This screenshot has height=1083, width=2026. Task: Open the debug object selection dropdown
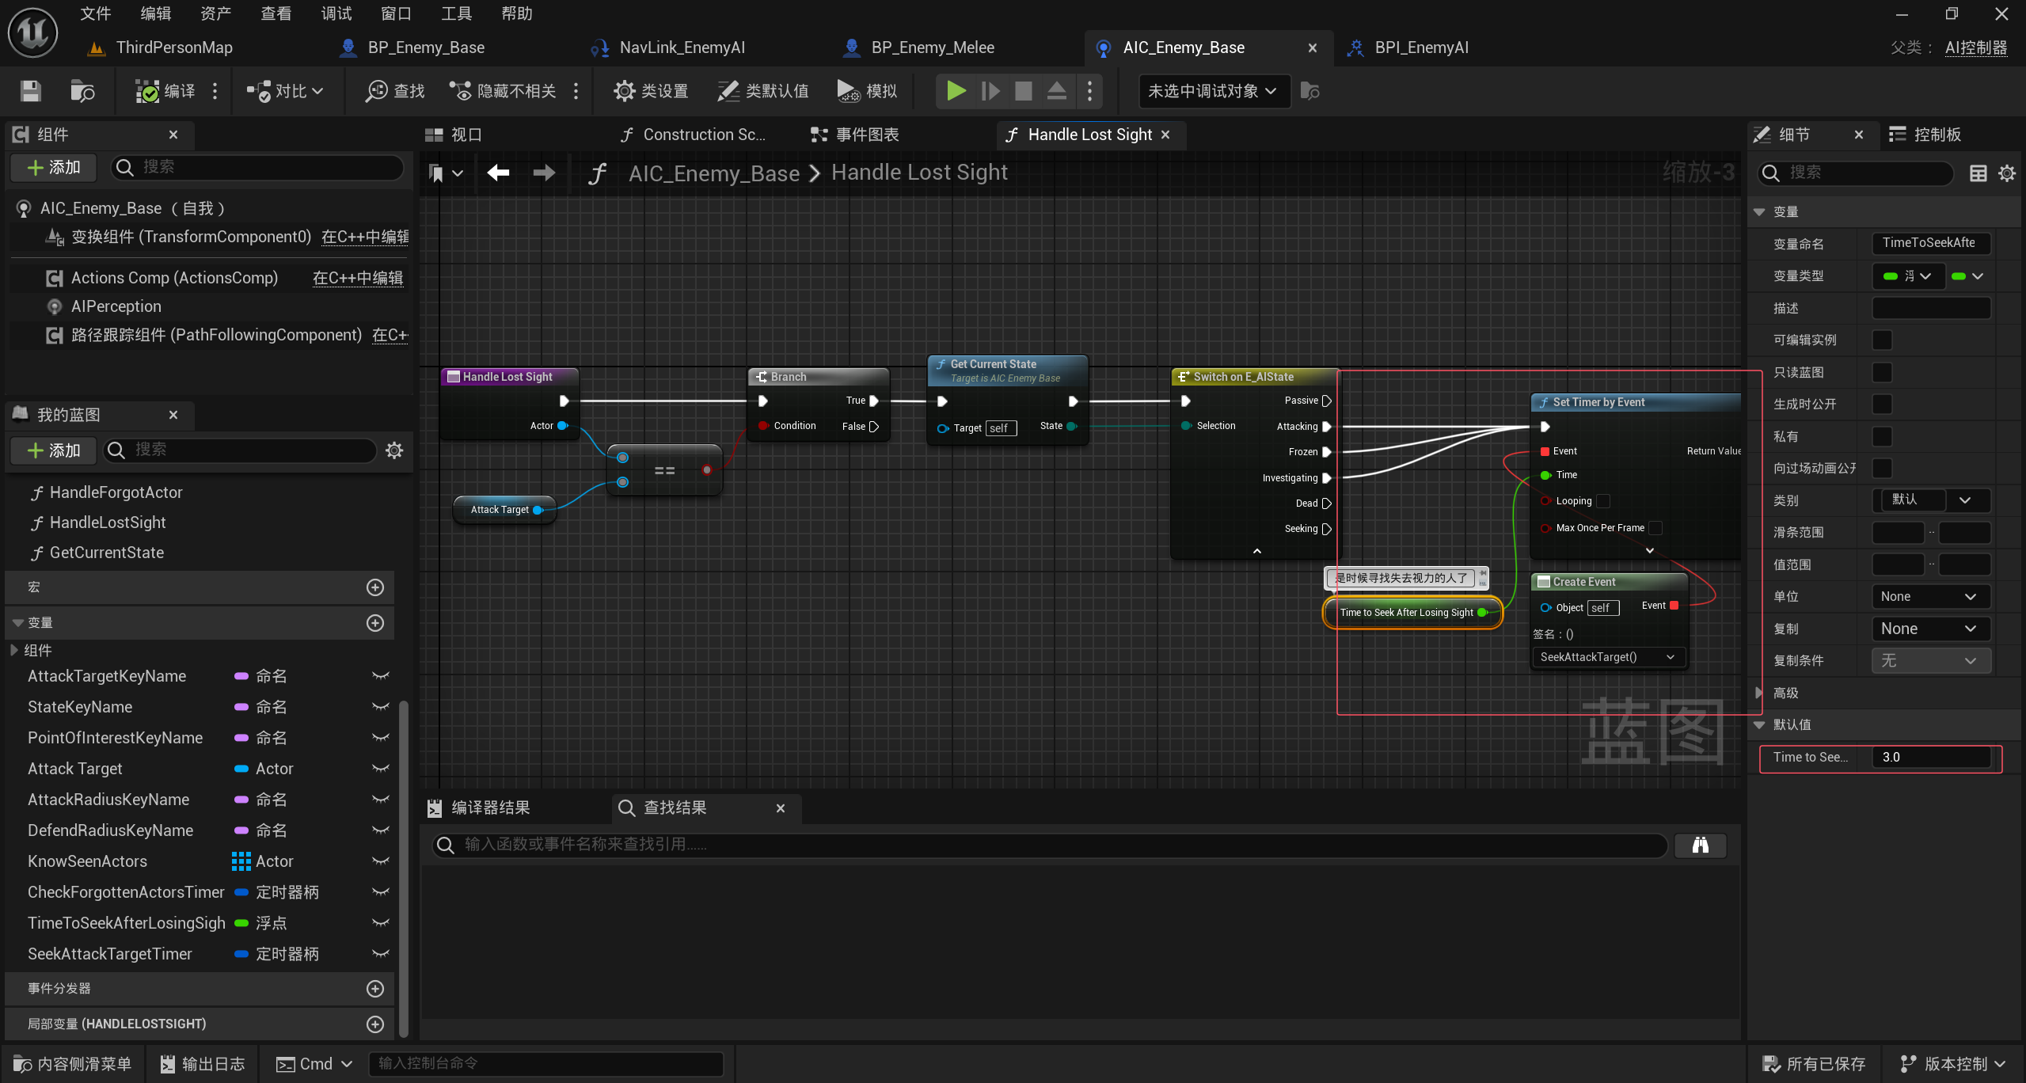[1212, 91]
